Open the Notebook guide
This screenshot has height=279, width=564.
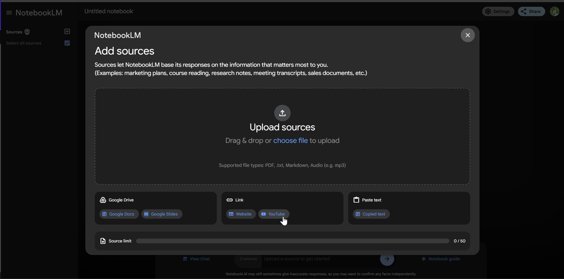pos(441,259)
